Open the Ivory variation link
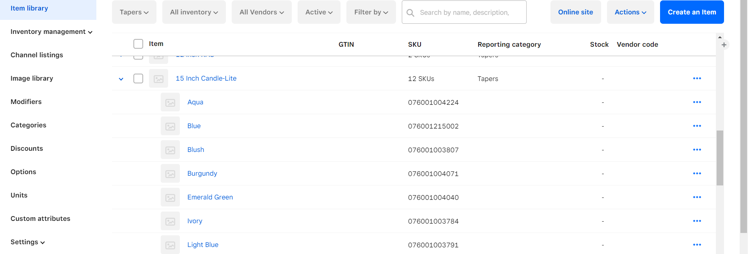 click(195, 221)
